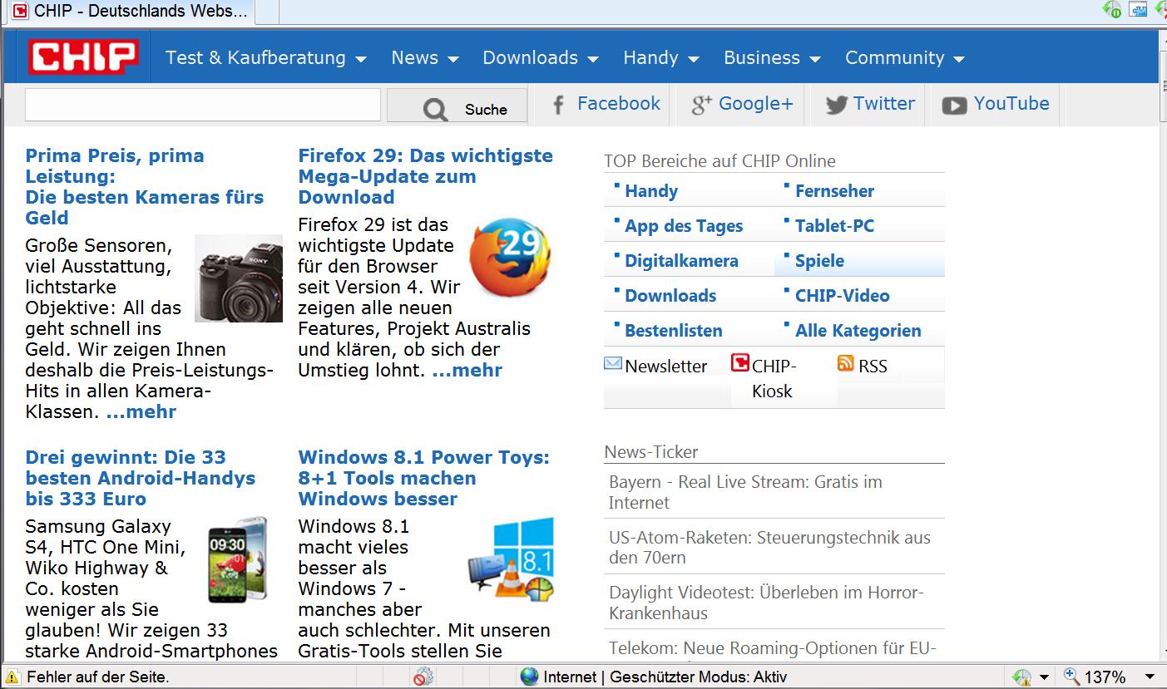
Task: Click the blue puzzle-piece add-on icon
Action: [1138, 10]
